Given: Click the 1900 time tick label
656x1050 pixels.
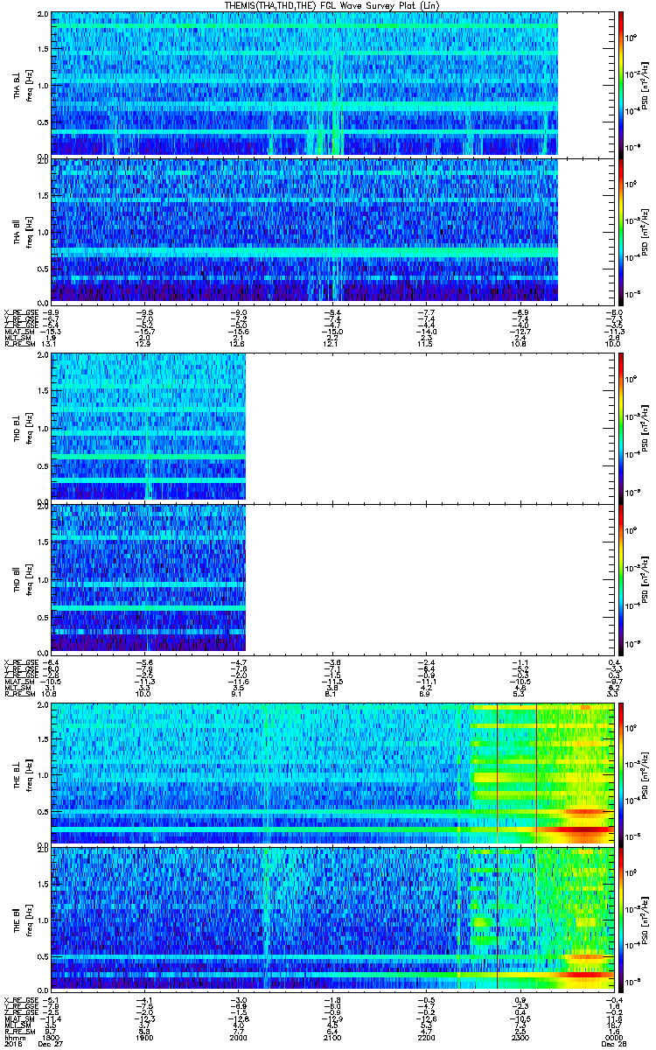Looking at the screenshot, I should pyautogui.click(x=145, y=1038).
